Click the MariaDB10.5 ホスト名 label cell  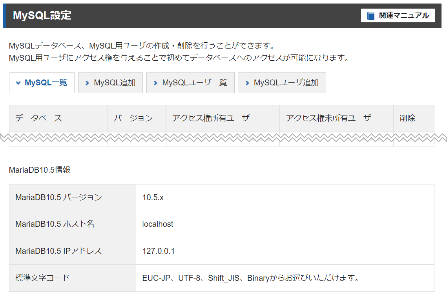point(73,224)
